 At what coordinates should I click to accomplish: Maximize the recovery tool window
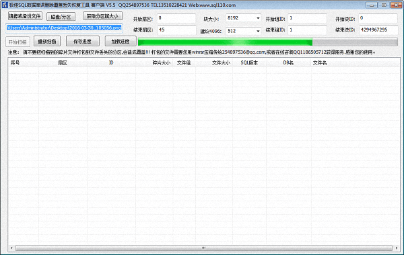pos(384,5)
